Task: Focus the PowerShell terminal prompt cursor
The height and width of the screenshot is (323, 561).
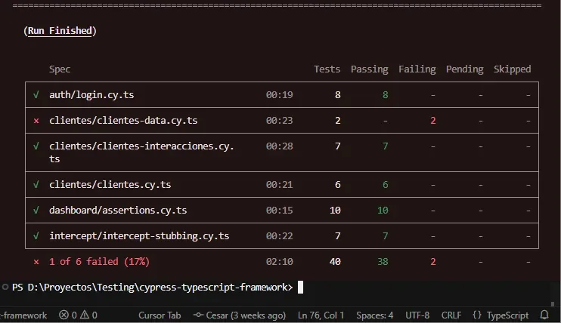Action: point(301,287)
